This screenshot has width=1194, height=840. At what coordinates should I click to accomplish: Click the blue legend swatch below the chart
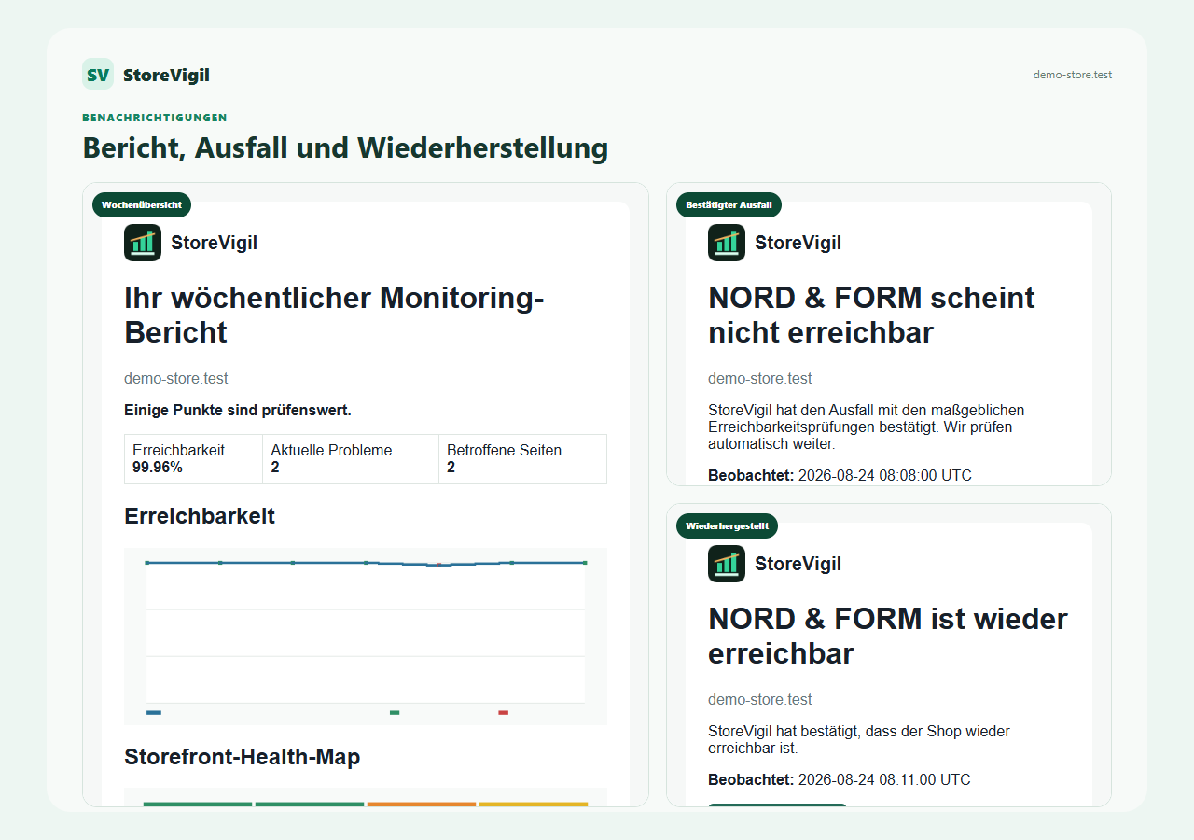click(x=154, y=713)
